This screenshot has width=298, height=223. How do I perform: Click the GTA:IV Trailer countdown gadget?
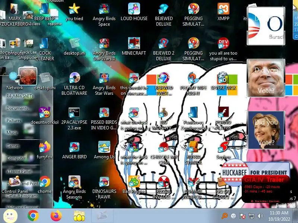[x=266, y=189]
